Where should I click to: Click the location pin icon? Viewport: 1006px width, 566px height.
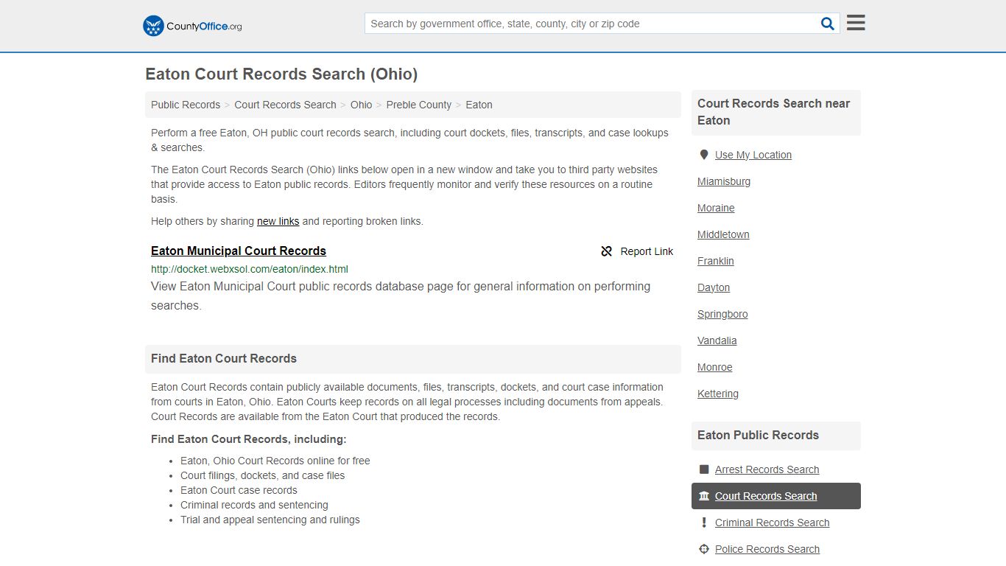(704, 155)
